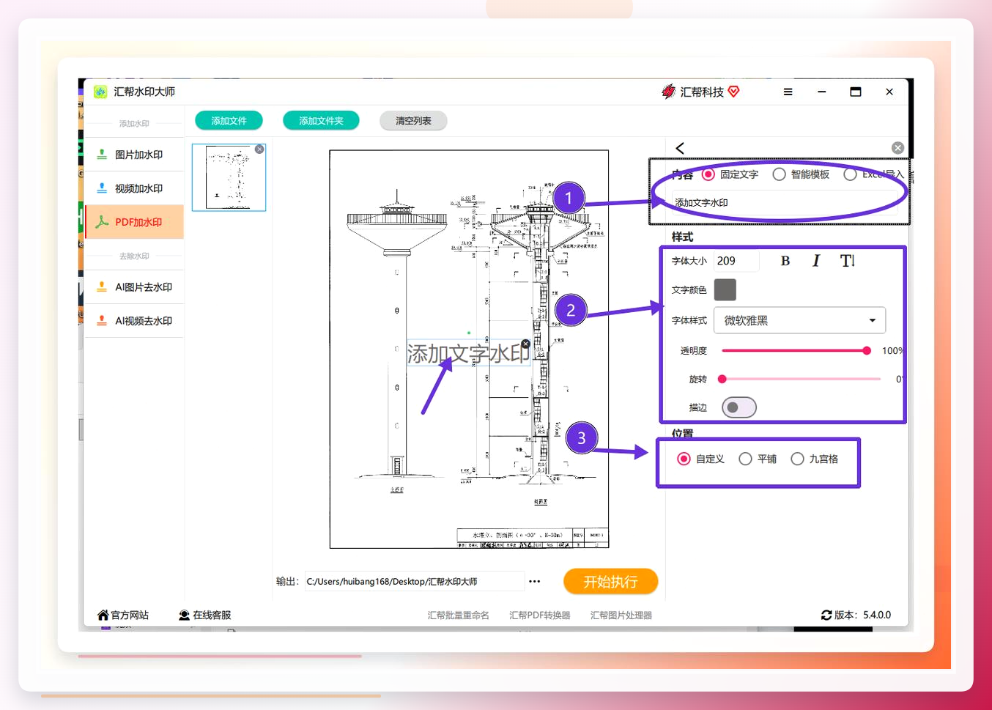Select PDF加水印 in the sidebar
Image resolution: width=992 pixels, height=710 pixels.
coord(134,222)
